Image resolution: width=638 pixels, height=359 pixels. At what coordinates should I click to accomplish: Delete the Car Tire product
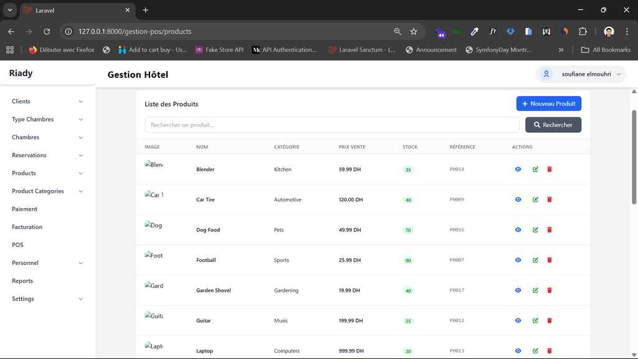[x=550, y=199]
